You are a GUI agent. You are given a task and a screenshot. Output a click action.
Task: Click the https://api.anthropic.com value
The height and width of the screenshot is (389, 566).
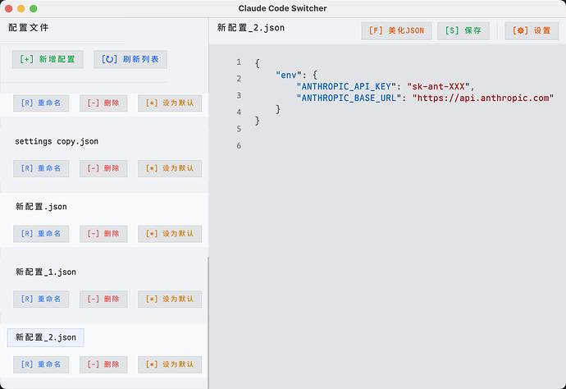coord(483,98)
